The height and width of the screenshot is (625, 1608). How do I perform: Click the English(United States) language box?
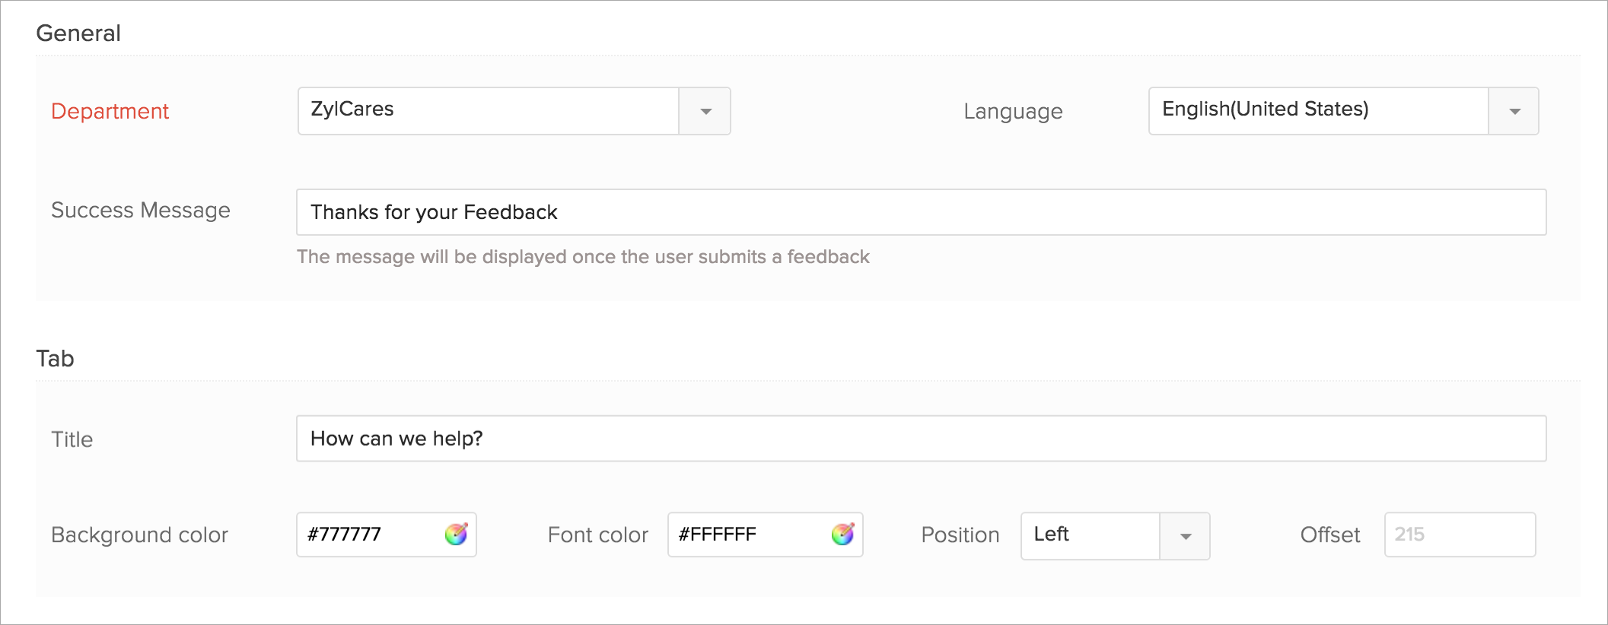click(x=1317, y=111)
